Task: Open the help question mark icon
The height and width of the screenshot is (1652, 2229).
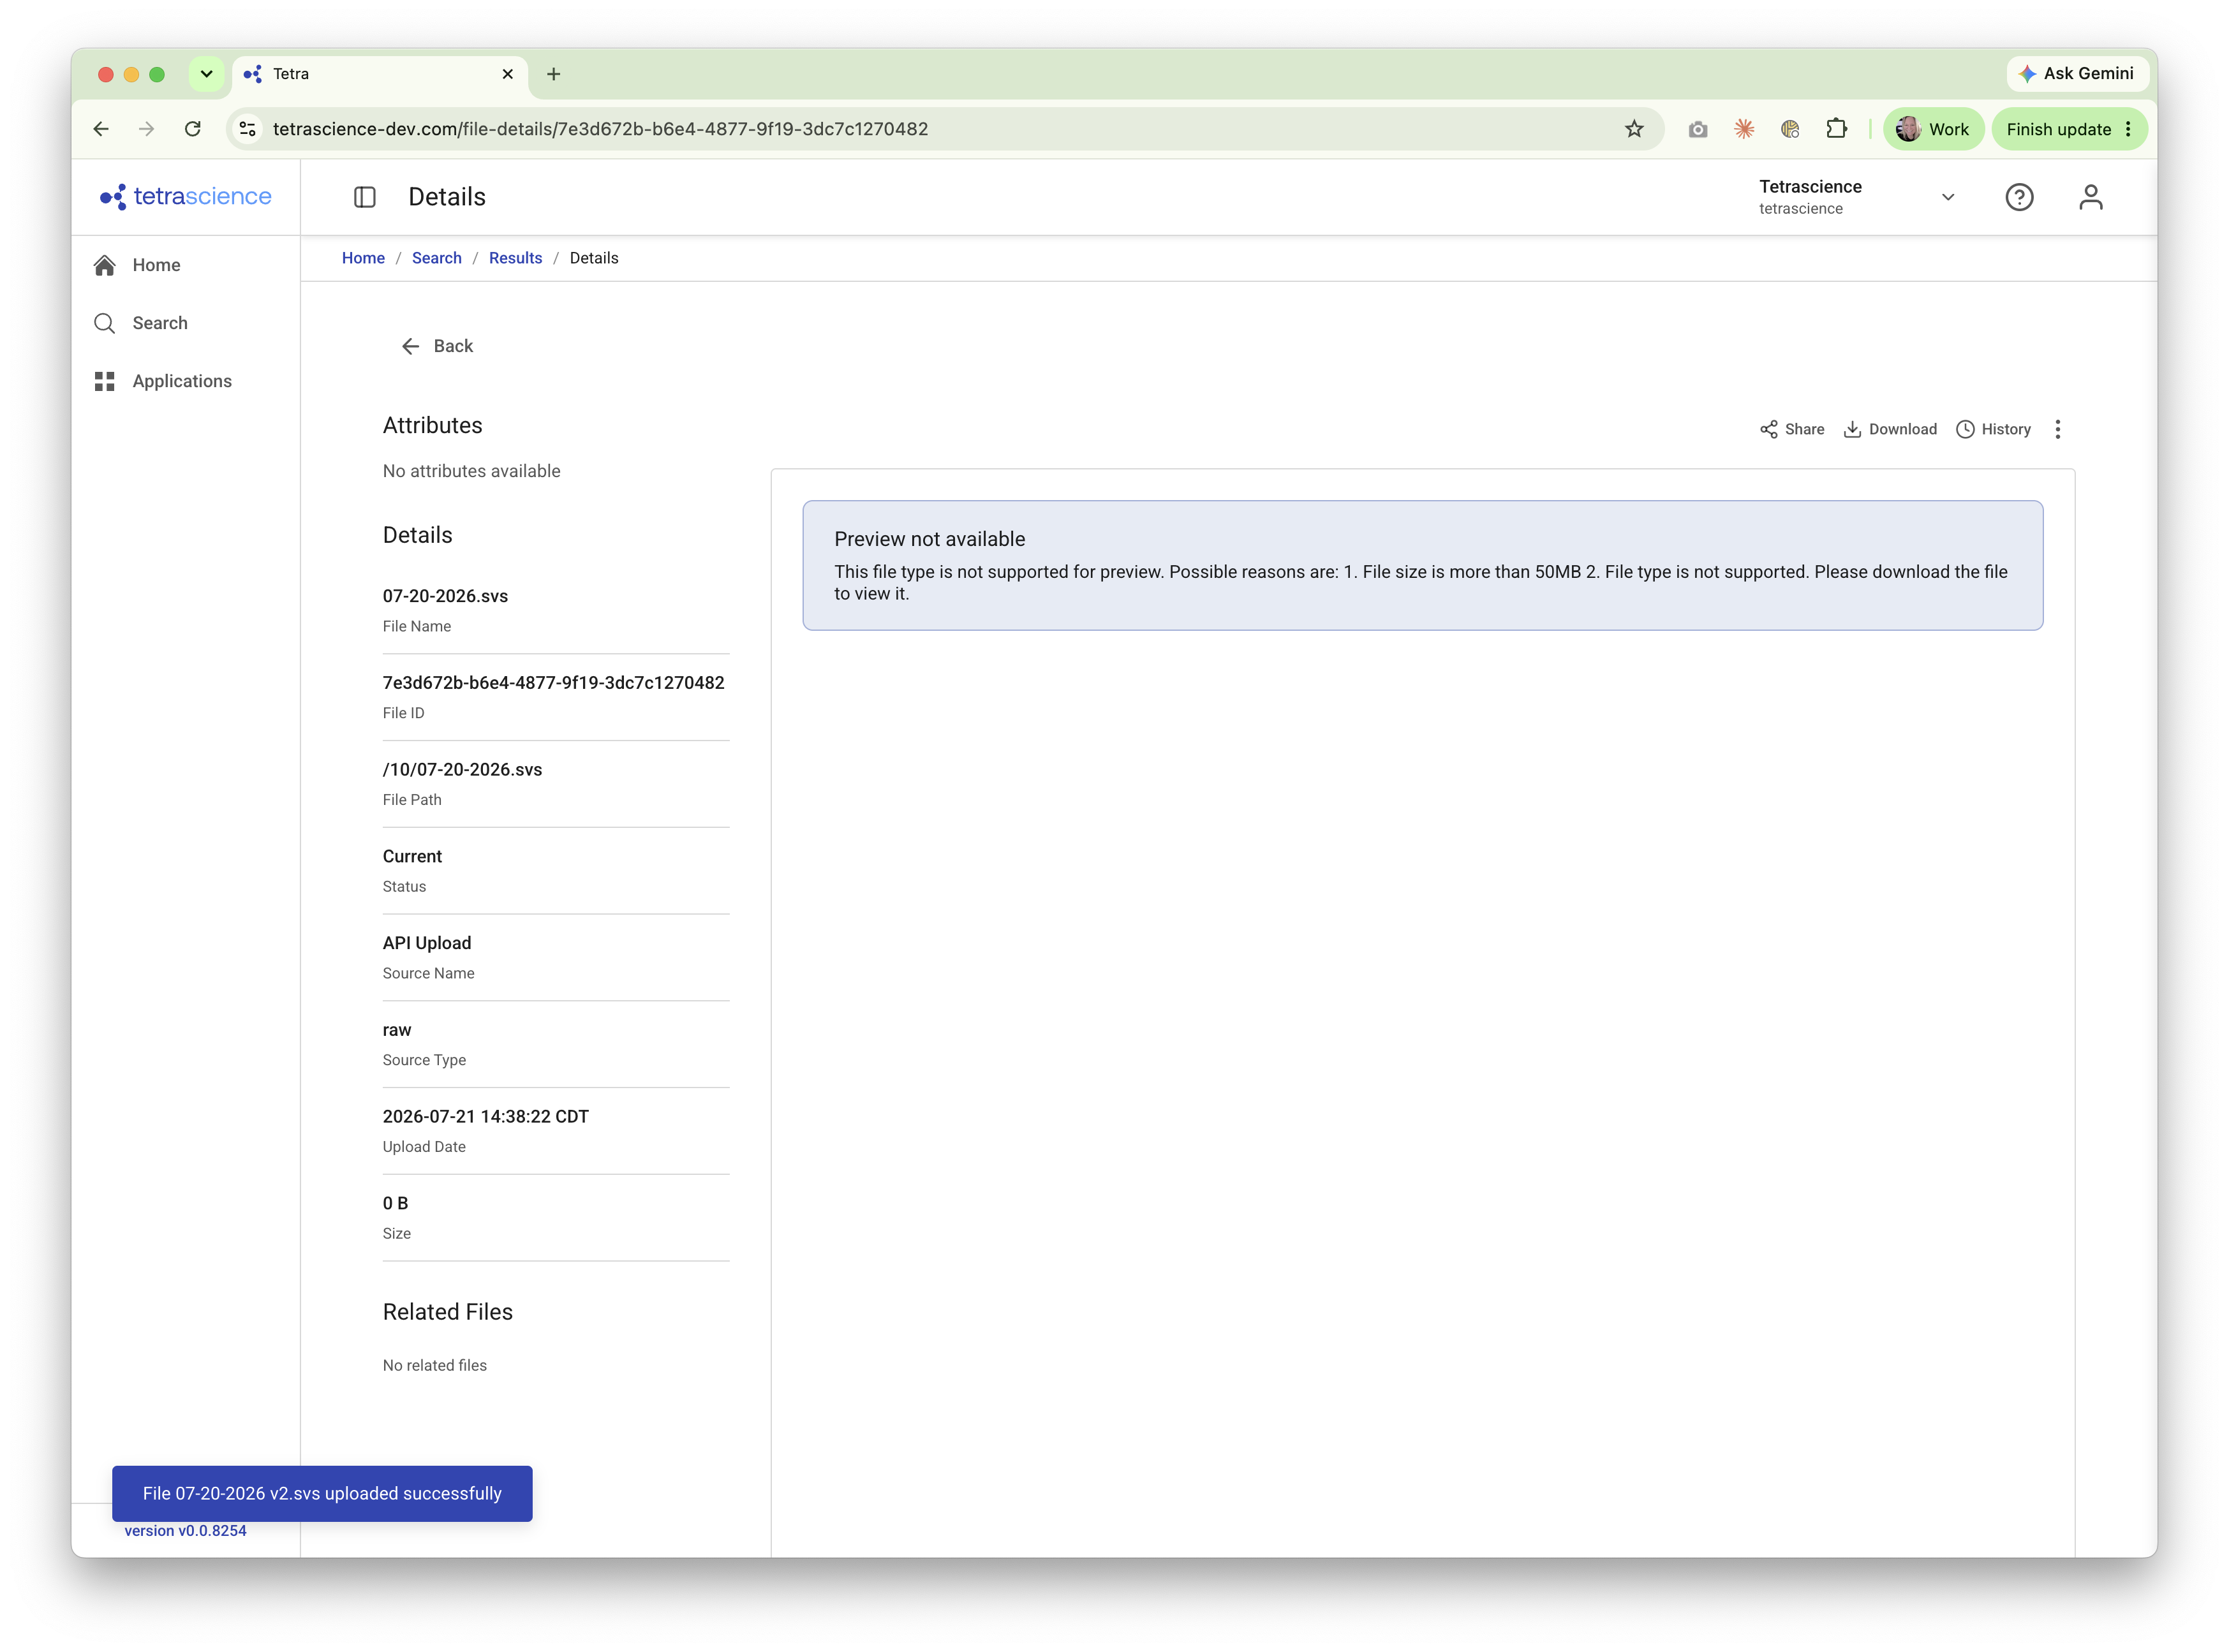Action: (2019, 197)
